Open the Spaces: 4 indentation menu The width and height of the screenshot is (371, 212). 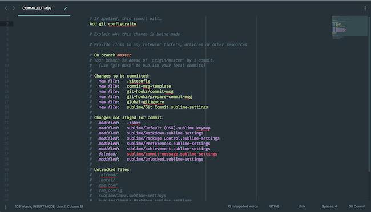[x=329, y=206]
